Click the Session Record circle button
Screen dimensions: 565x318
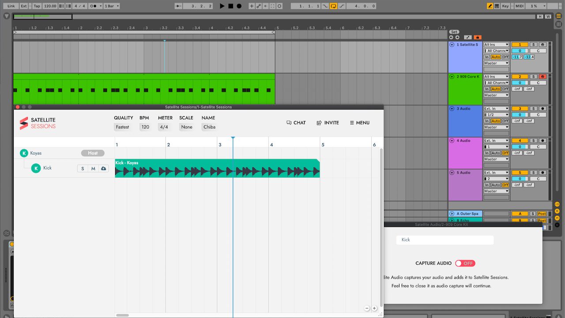pyautogui.click(x=279, y=6)
